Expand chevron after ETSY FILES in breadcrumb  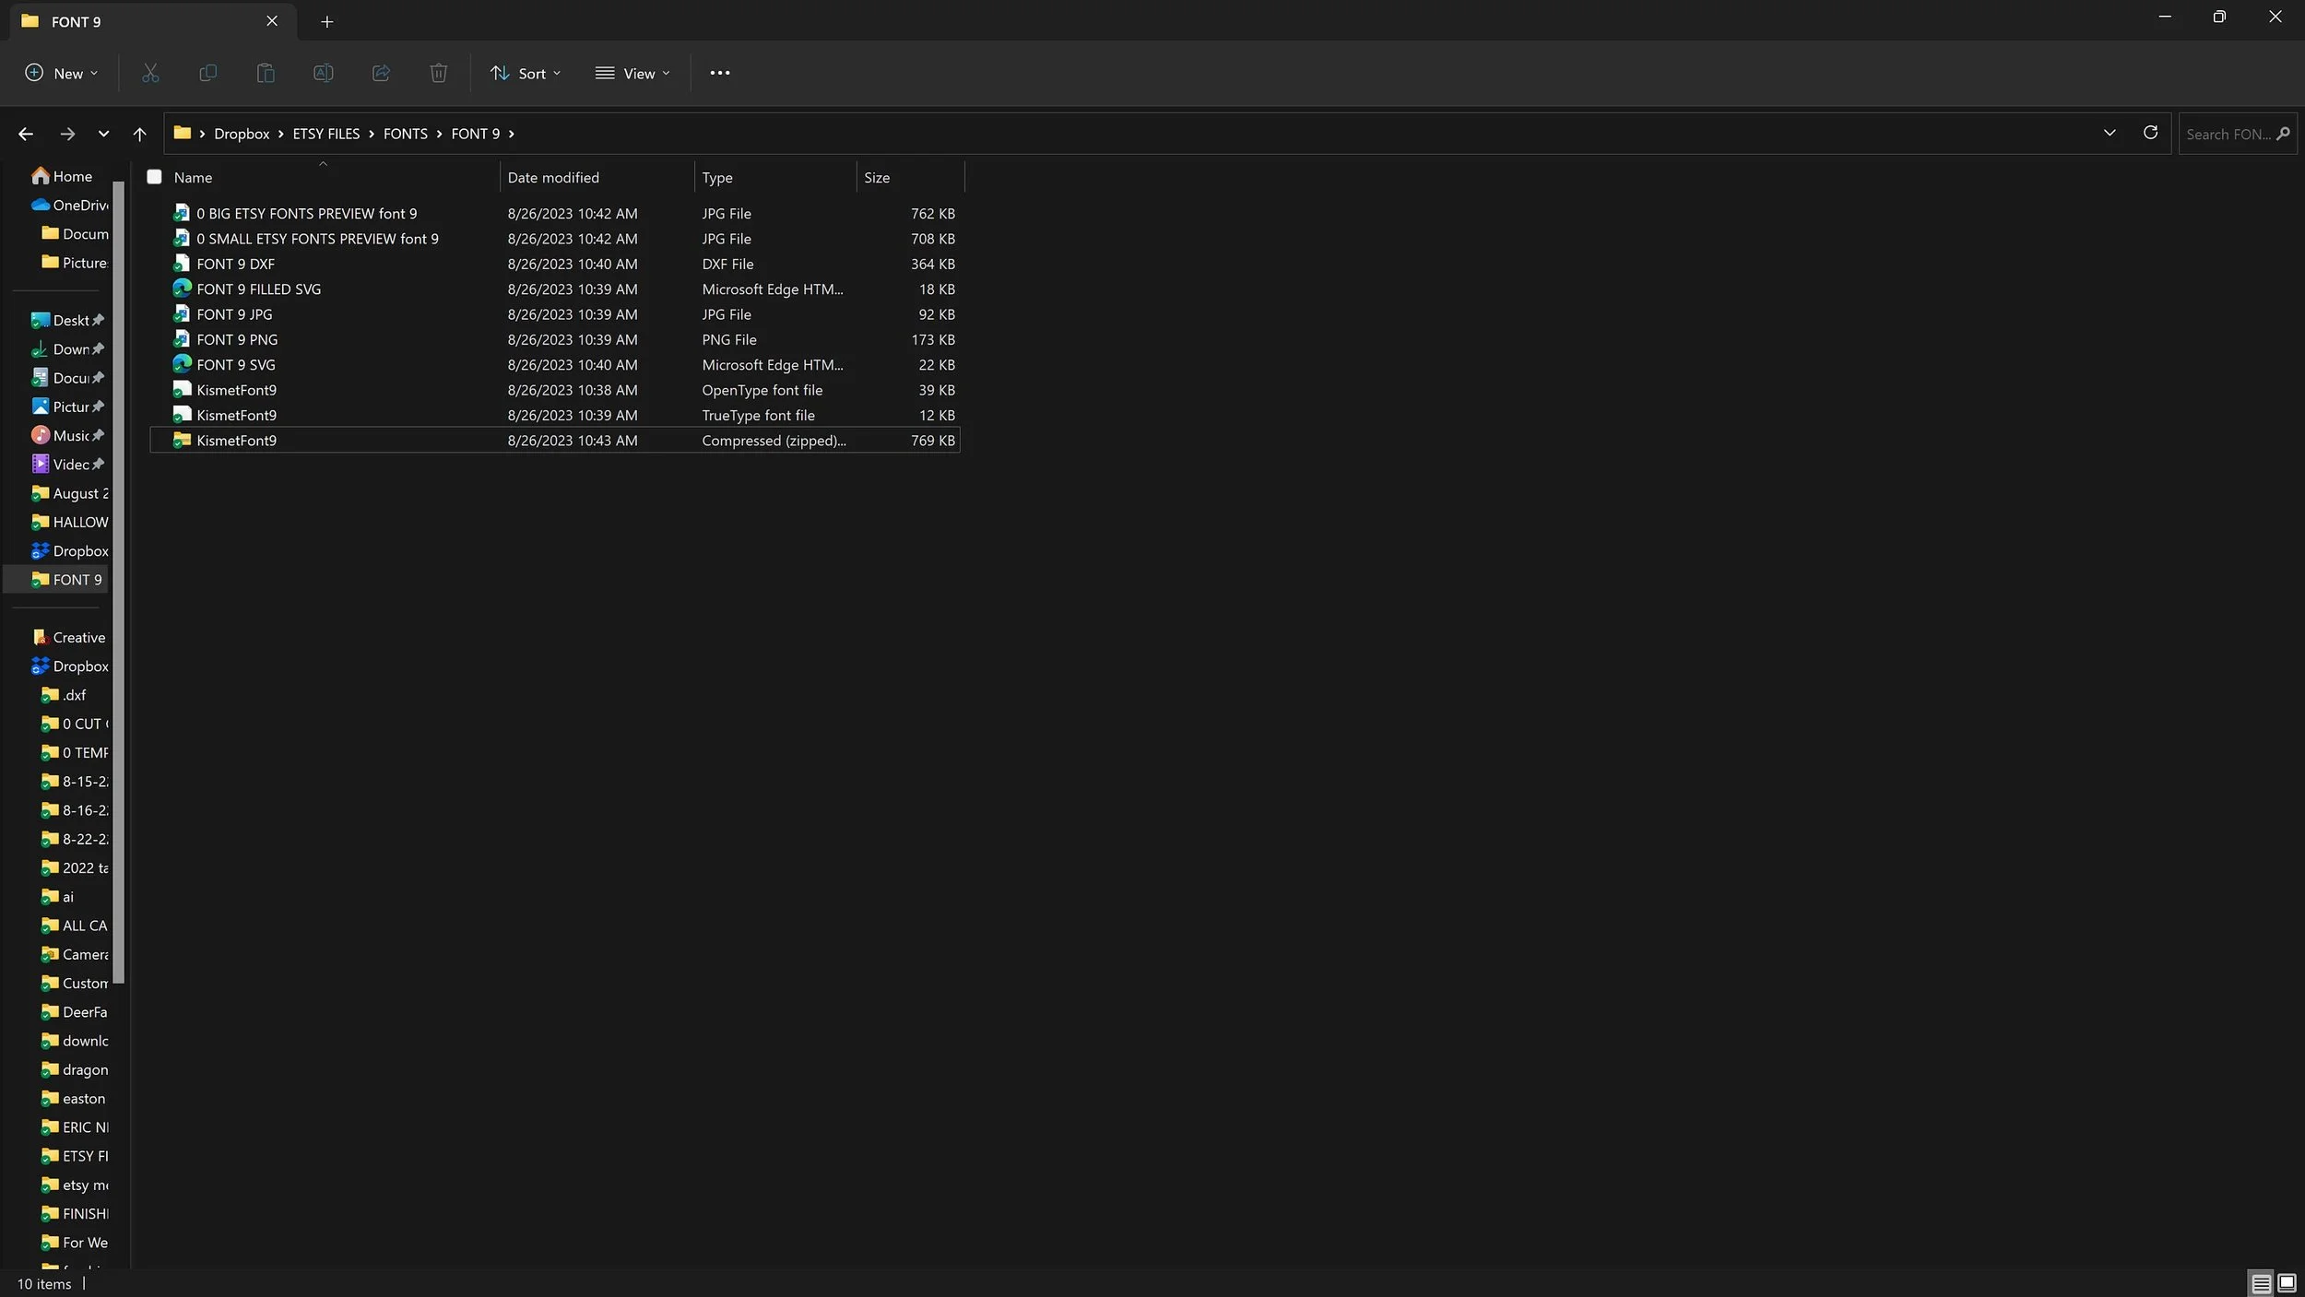[x=372, y=134]
